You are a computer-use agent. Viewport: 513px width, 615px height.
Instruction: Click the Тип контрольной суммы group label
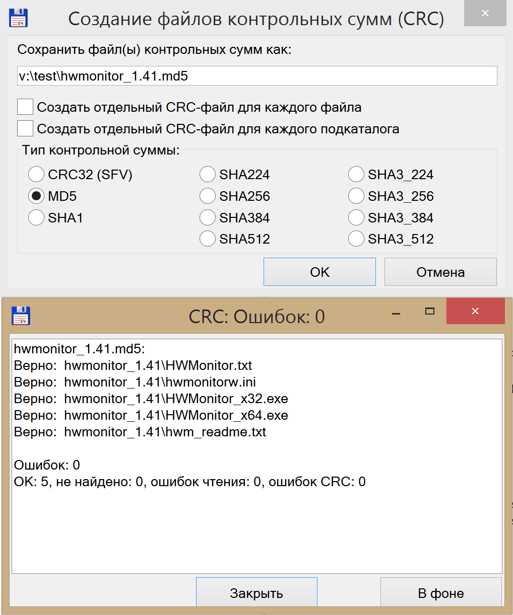click(101, 150)
